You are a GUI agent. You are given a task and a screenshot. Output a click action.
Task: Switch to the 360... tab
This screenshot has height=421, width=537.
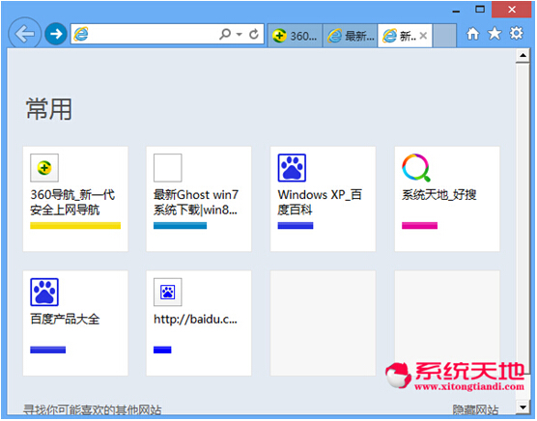[295, 36]
